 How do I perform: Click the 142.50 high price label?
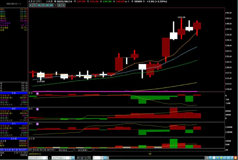point(181,17)
